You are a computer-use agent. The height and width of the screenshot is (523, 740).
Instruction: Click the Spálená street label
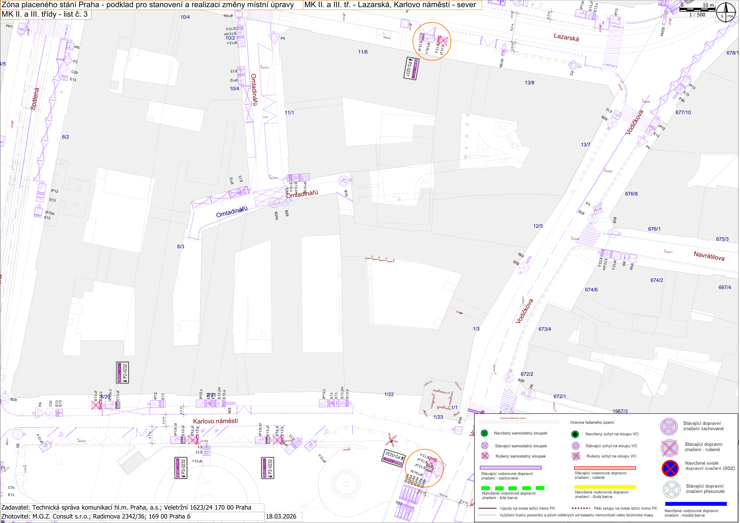click(35, 99)
